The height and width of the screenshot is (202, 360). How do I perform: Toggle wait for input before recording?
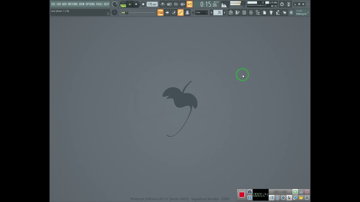169,4
